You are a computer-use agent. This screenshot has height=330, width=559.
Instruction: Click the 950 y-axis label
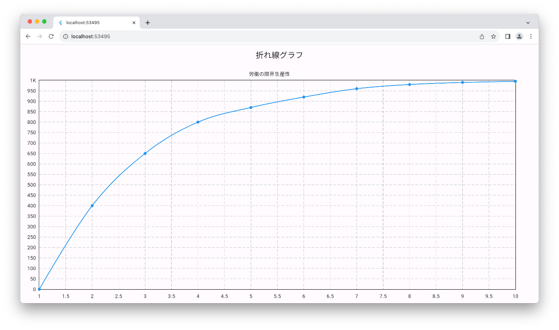[x=32, y=91]
